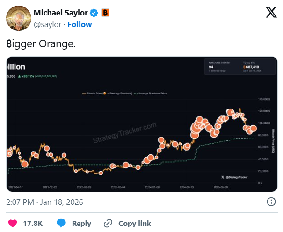The height and width of the screenshot is (232, 283).
Task: Open the @saylor handle link
Action: 47,24
